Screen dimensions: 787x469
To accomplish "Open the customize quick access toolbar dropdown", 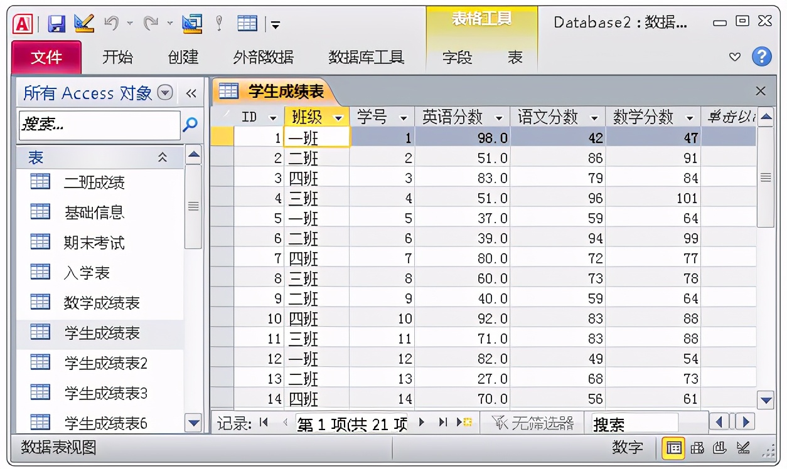I will (x=275, y=25).
